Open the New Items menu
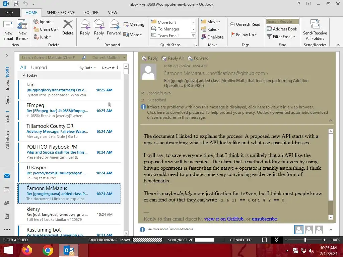Screen dimensions: 343x257 point(22,30)
